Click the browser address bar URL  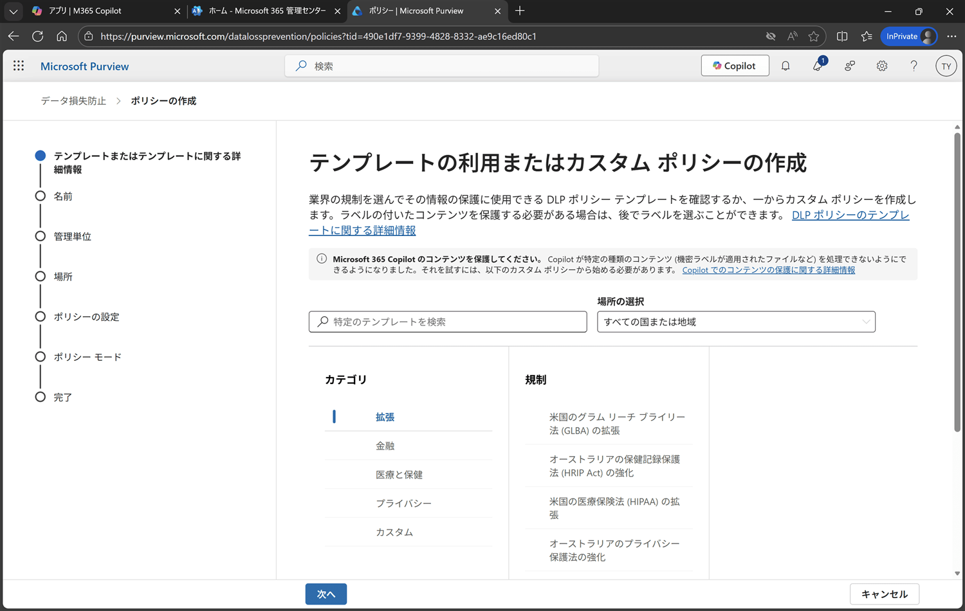[x=318, y=36]
